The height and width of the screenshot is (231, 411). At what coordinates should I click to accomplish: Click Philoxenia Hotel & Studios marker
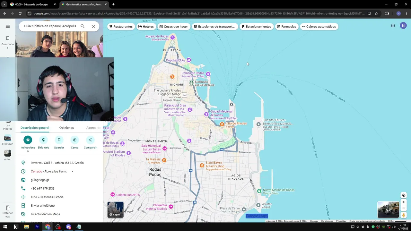pyautogui.click(x=171, y=207)
